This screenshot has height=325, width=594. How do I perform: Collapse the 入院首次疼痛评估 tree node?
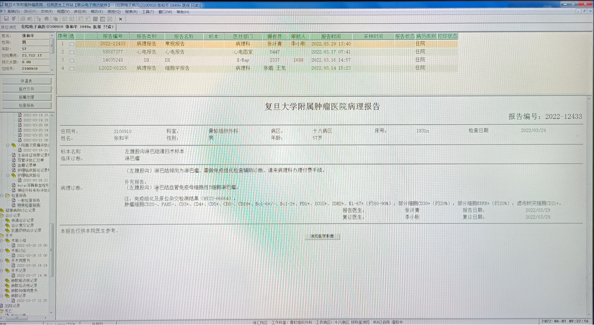[x=8, y=145]
